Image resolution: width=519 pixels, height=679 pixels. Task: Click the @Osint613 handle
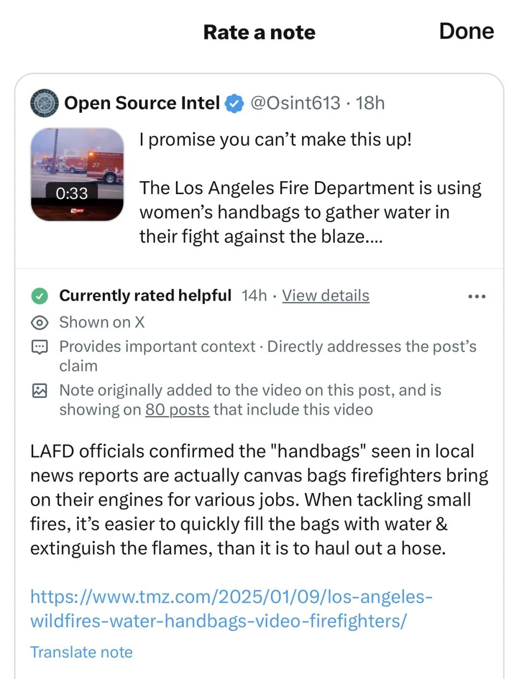point(295,103)
